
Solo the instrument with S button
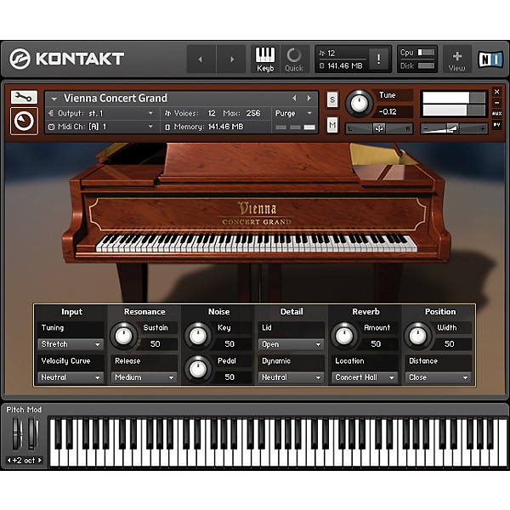click(x=332, y=99)
